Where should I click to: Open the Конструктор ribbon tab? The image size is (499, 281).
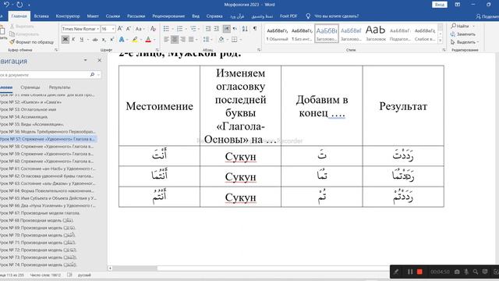(x=68, y=16)
